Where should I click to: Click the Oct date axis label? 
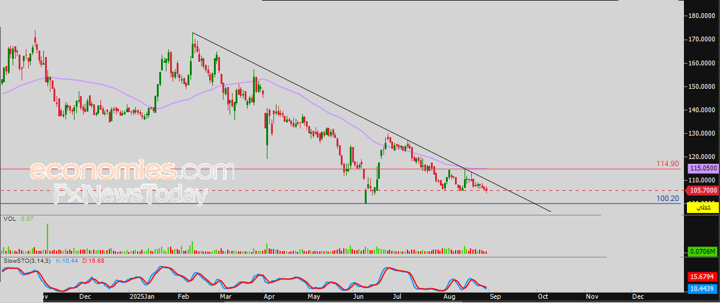542,297
